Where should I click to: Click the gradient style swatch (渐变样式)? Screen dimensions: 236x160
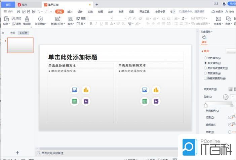[x=230, y=89]
